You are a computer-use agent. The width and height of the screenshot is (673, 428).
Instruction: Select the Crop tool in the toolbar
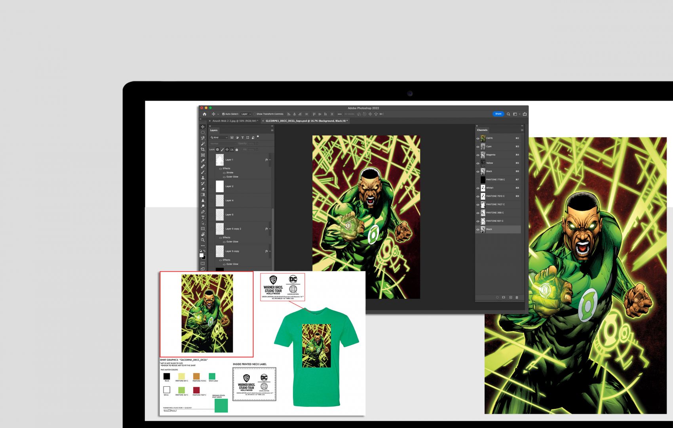[x=203, y=149]
